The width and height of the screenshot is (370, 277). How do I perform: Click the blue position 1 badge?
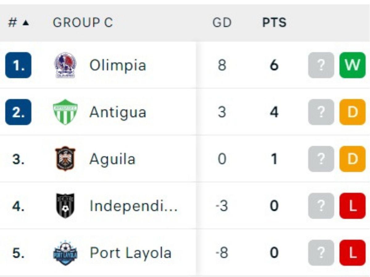(18, 65)
